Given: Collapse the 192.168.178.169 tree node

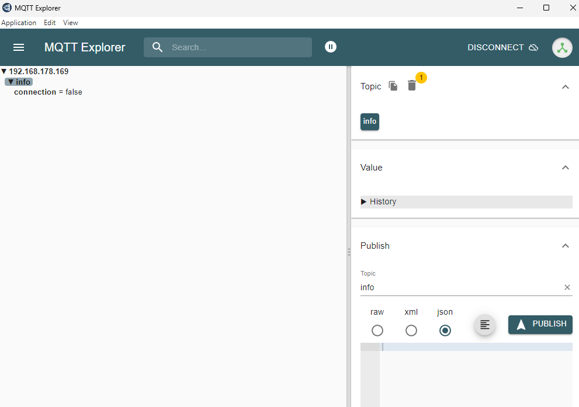Looking at the screenshot, I should click(x=4, y=71).
